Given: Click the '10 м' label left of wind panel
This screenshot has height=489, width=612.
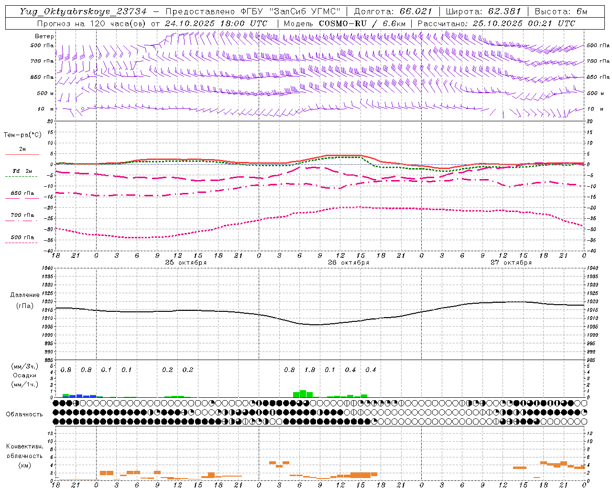Looking at the screenshot, I should click(x=46, y=109).
